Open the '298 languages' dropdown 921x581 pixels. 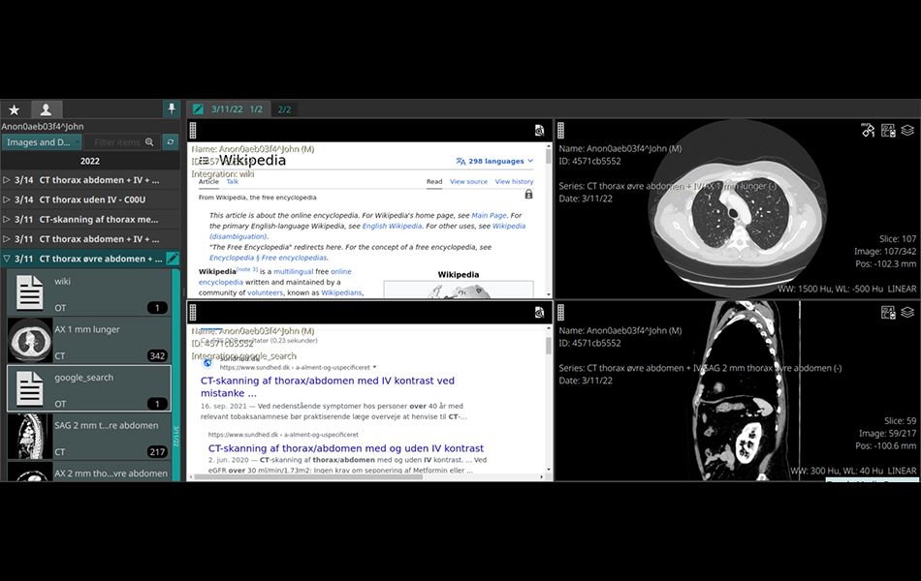tap(494, 161)
